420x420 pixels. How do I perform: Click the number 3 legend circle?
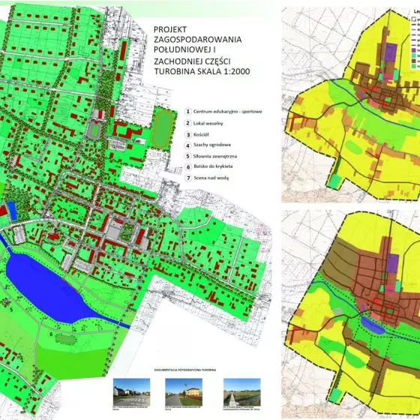coord(188,135)
